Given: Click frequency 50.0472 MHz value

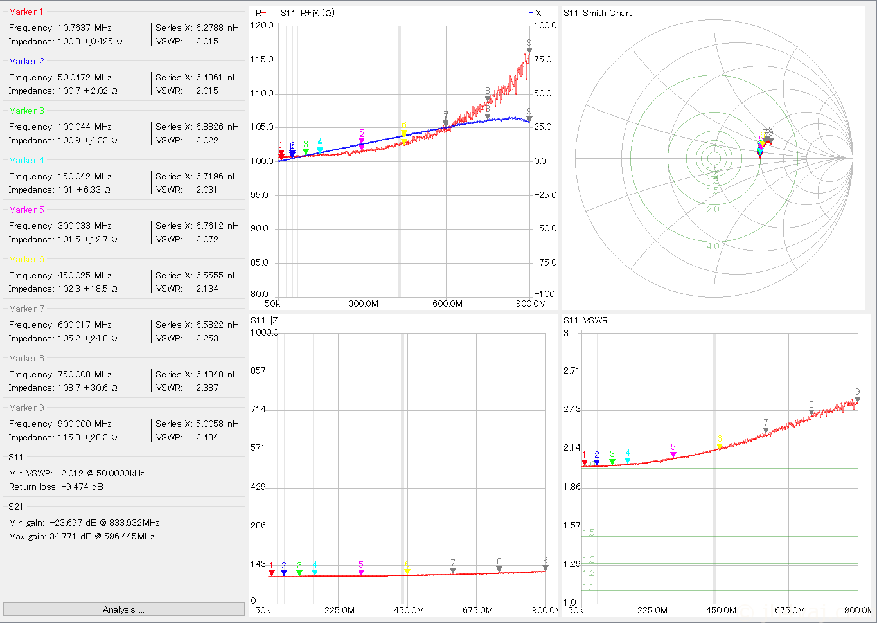Looking at the screenshot, I should 85,77.
